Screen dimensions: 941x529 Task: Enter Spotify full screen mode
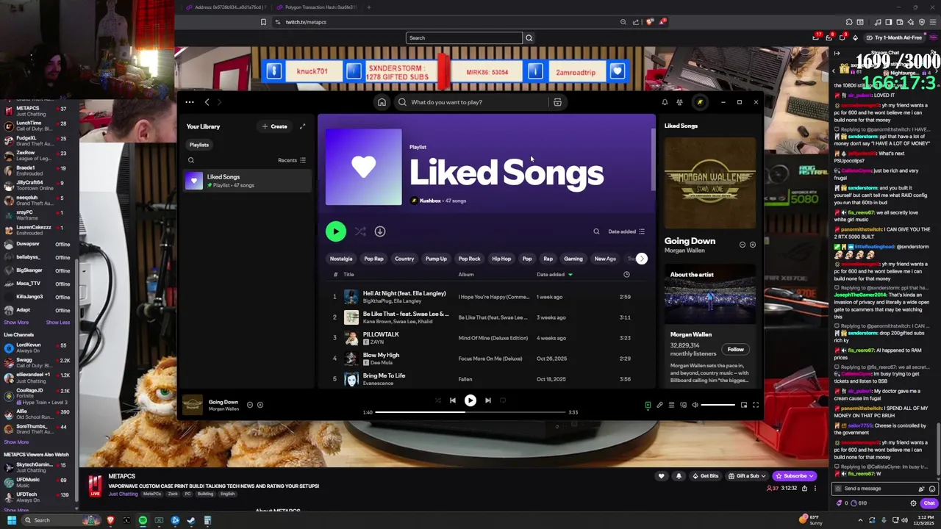click(x=755, y=405)
